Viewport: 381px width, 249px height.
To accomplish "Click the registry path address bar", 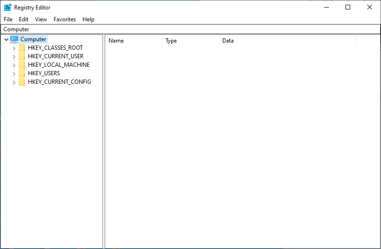I will tap(190, 29).
